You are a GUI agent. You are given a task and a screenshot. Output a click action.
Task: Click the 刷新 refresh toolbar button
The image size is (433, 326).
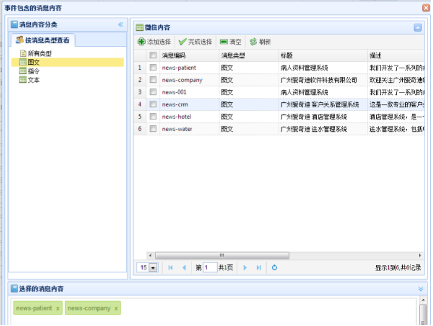pos(260,42)
